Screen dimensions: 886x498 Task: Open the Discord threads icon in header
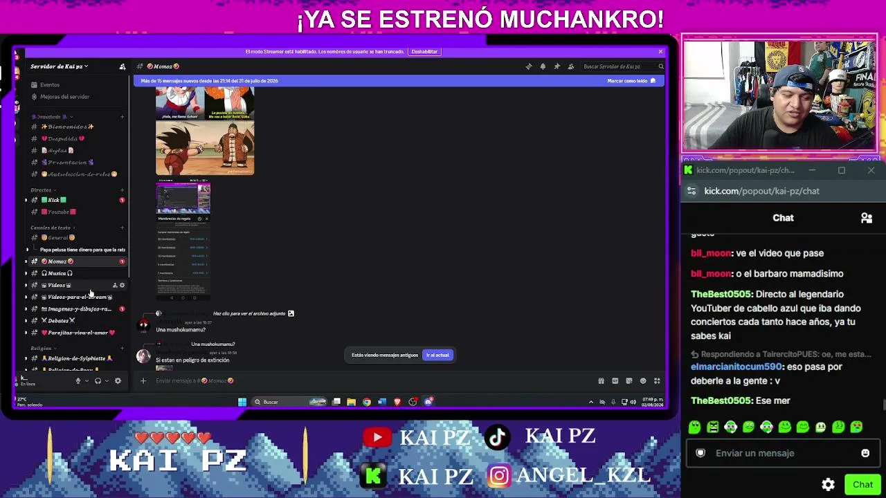point(529,66)
